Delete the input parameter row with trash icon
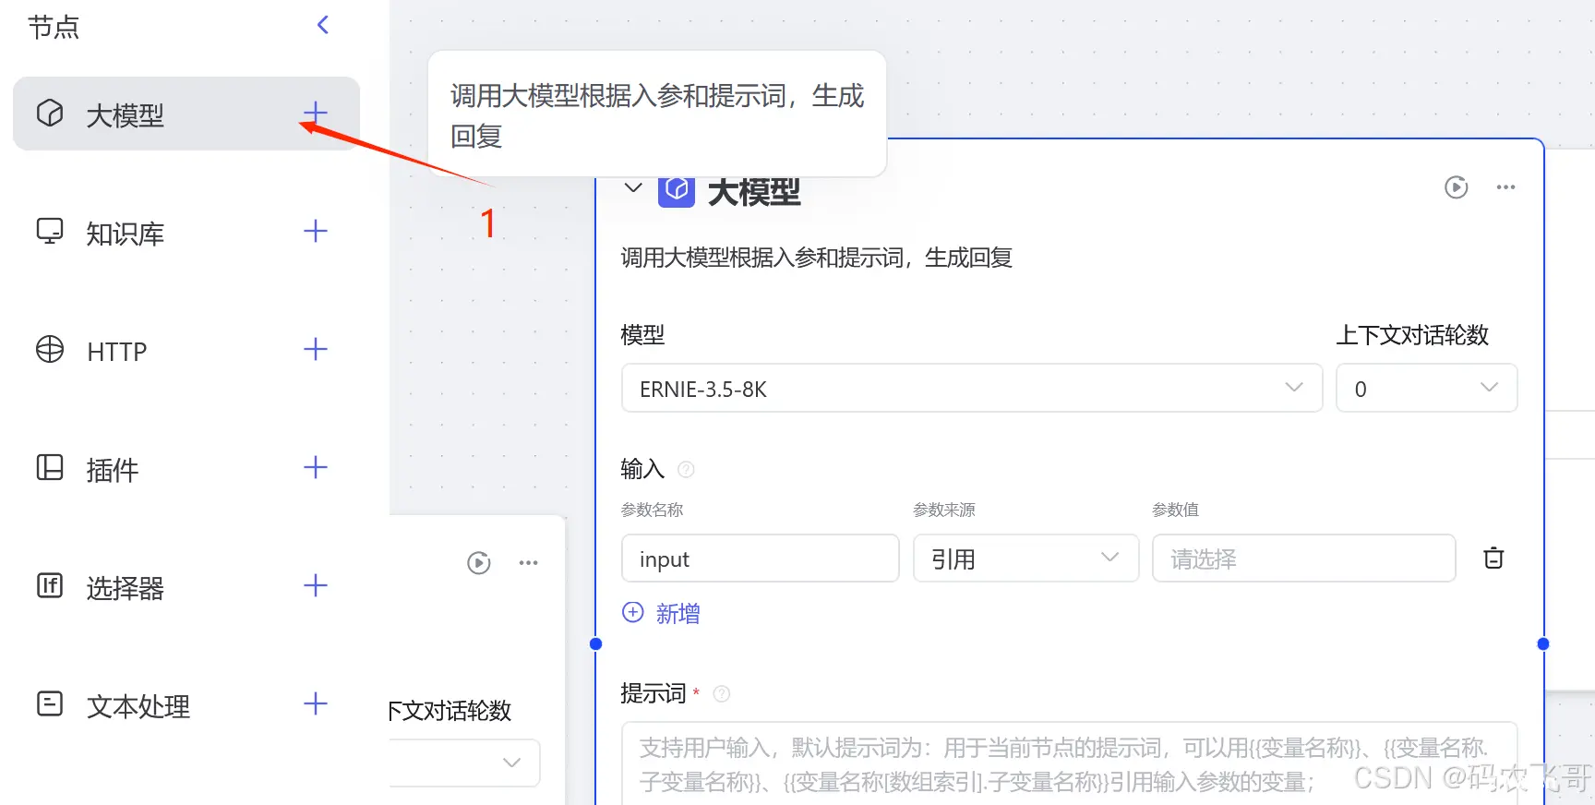The image size is (1595, 805). point(1493,558)
